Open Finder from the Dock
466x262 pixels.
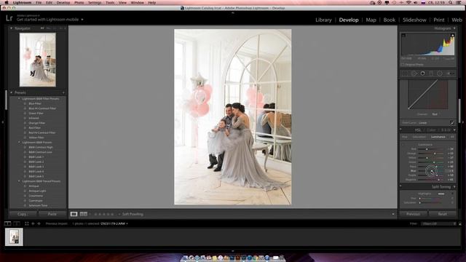coord(185,258)
